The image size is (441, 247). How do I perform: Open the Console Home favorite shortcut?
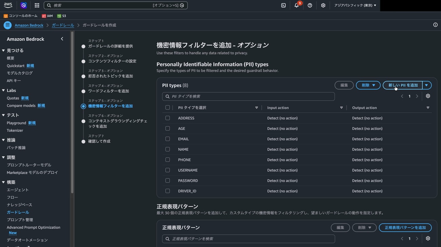21,16
